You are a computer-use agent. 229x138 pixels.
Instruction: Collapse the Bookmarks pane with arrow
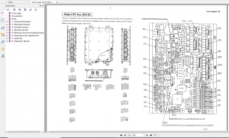coord(43,6)
